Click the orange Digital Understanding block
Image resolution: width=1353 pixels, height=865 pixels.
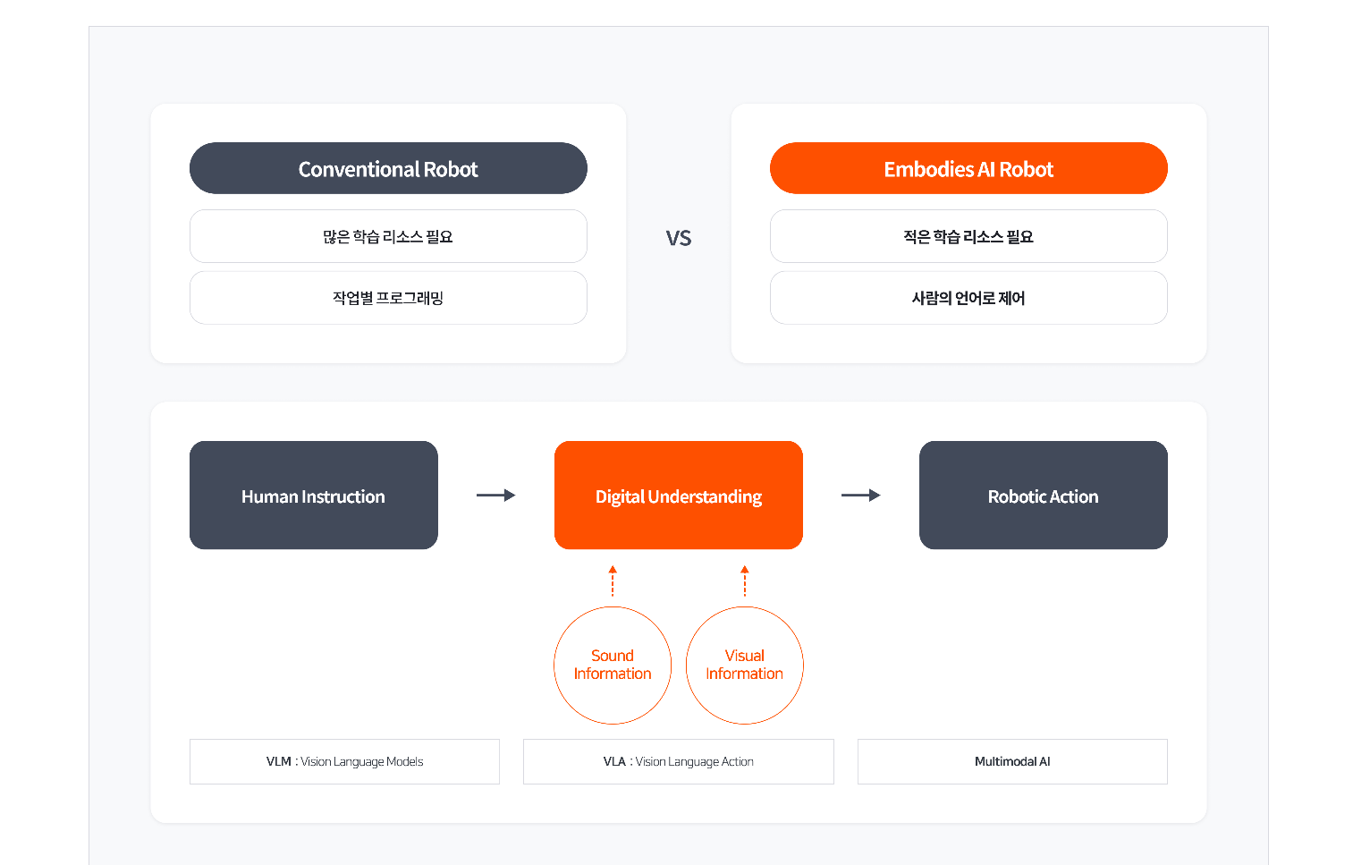click(679, 496)
